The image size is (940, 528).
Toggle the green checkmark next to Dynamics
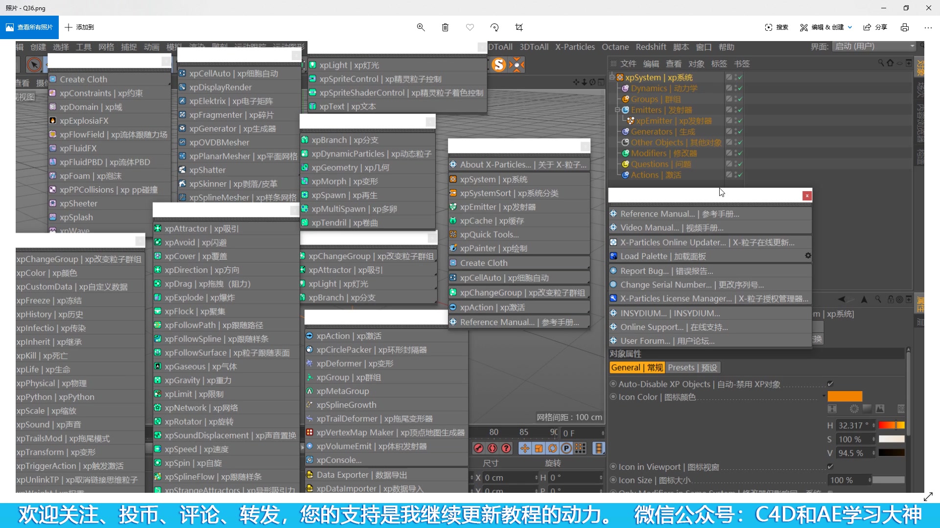coord(740,88)
